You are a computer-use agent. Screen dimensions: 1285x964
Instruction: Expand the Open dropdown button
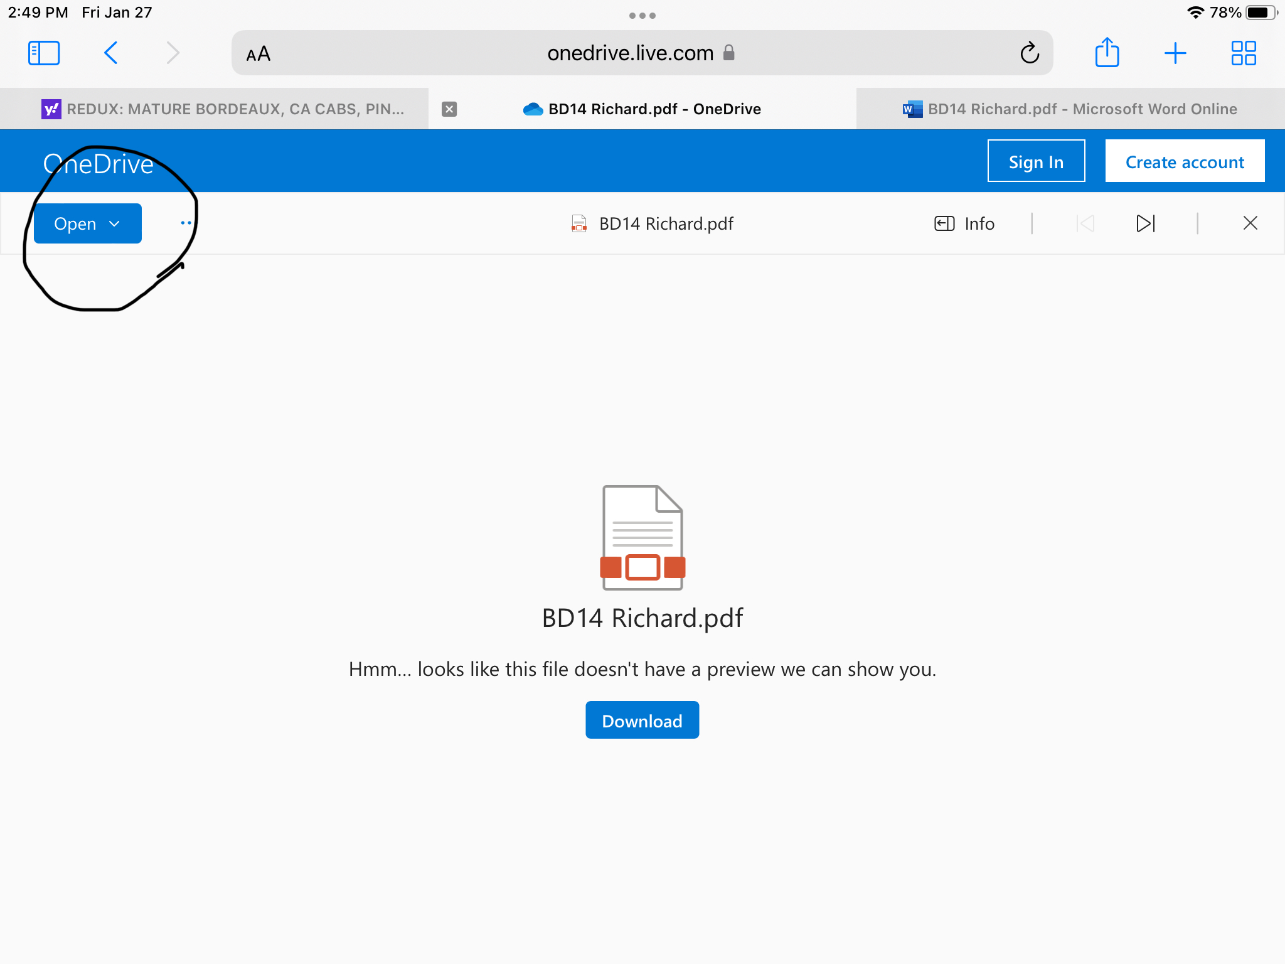[x=87, y=223]
